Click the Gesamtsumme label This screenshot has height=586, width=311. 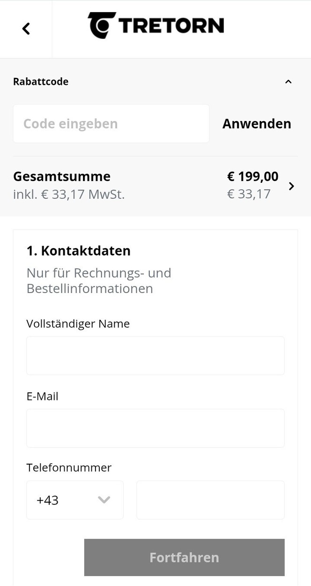[x=62, y=177]
